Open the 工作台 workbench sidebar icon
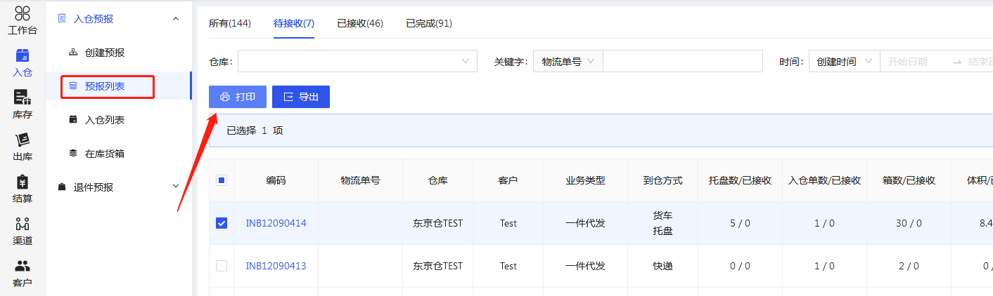The width and height of the screenshot is (993, 296). [x=23, y=20]
